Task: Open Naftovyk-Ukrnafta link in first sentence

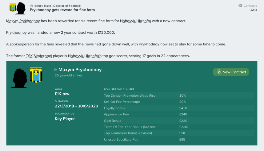Action: tap(135, 21)
